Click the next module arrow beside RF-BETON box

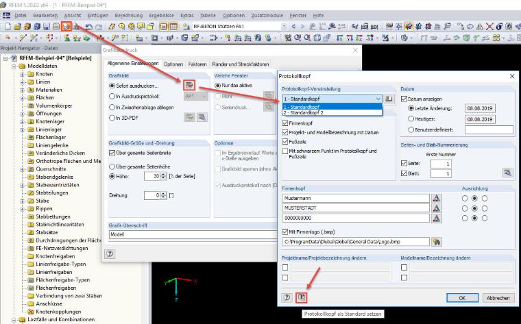(x=302, y=26)
